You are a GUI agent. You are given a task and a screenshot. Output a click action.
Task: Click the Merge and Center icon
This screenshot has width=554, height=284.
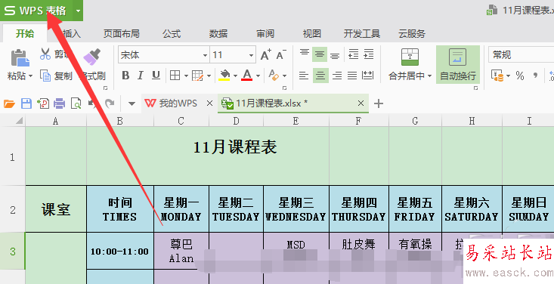coord(410,57)
